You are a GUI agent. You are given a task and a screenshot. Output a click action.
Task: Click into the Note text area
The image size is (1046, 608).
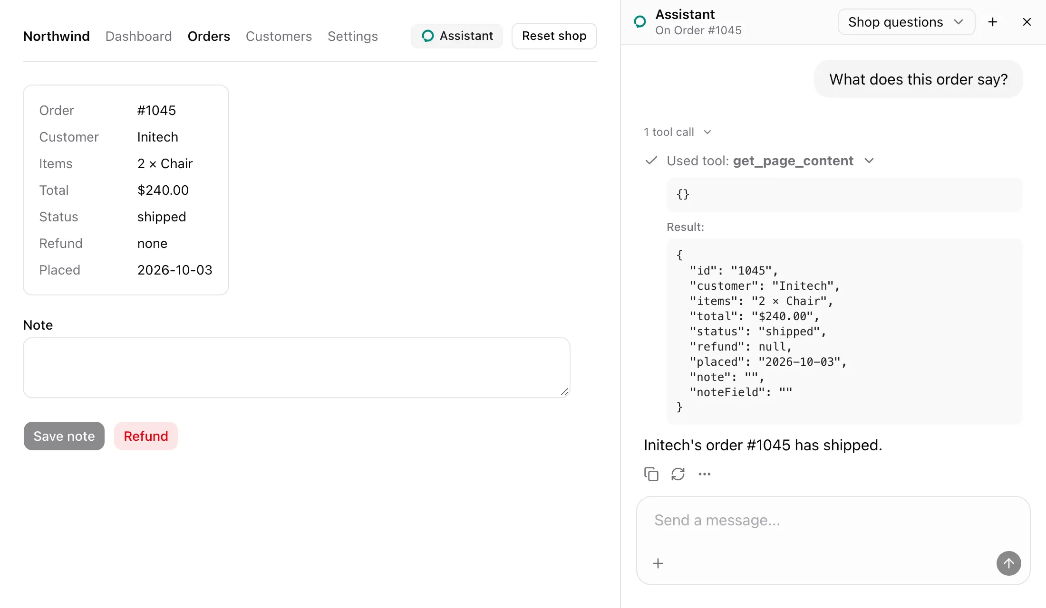click(x=297, y=368)
